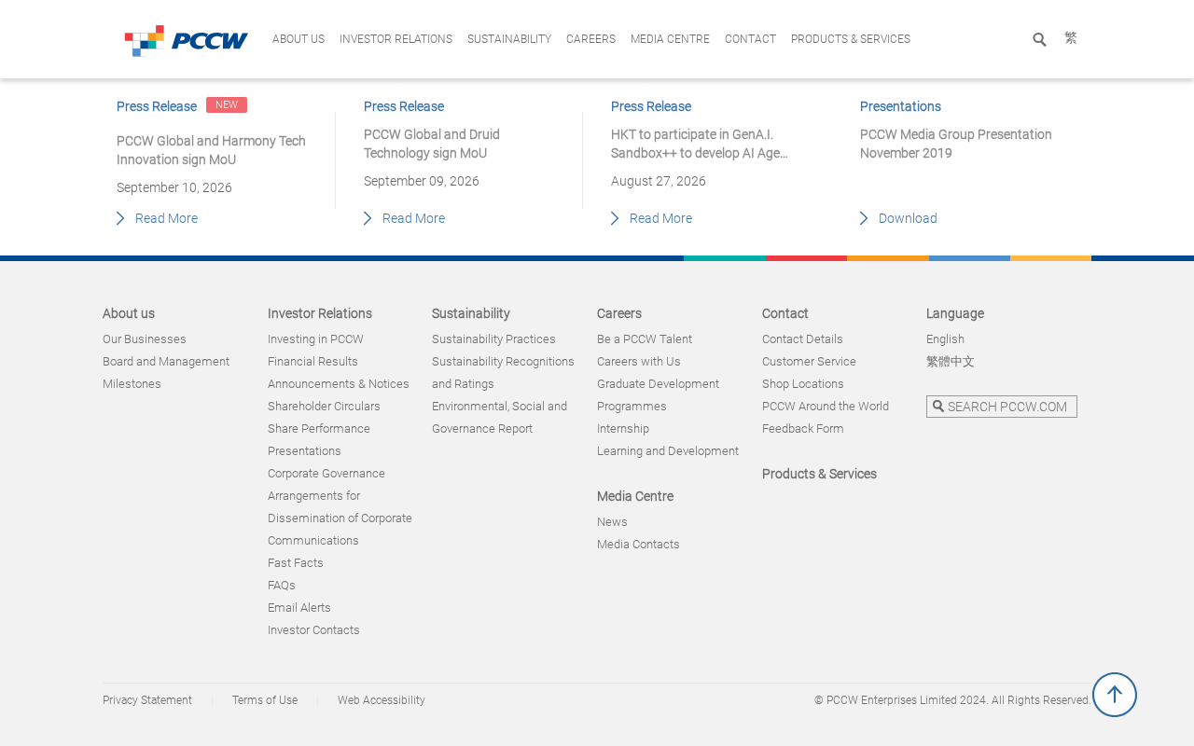Go to Shop Locations in footer

click(x=803, y=384)
